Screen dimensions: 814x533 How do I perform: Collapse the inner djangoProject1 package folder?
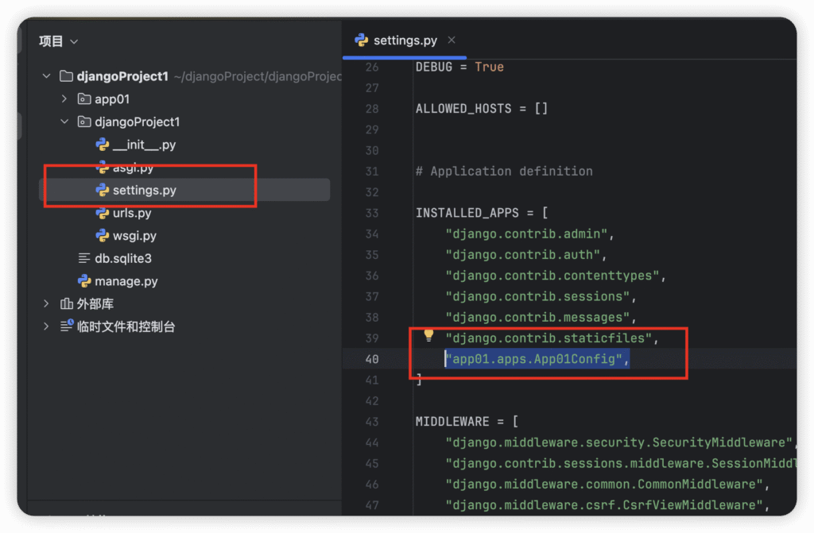tap(64, 122)
